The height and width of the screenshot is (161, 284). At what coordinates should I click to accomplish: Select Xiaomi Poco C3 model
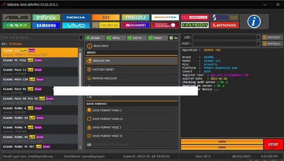[39, 72]
